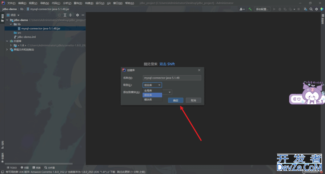Screen dimensions: 325x174
Task: Click project panel horizontal scrollbar
Action: click(38, 164)
